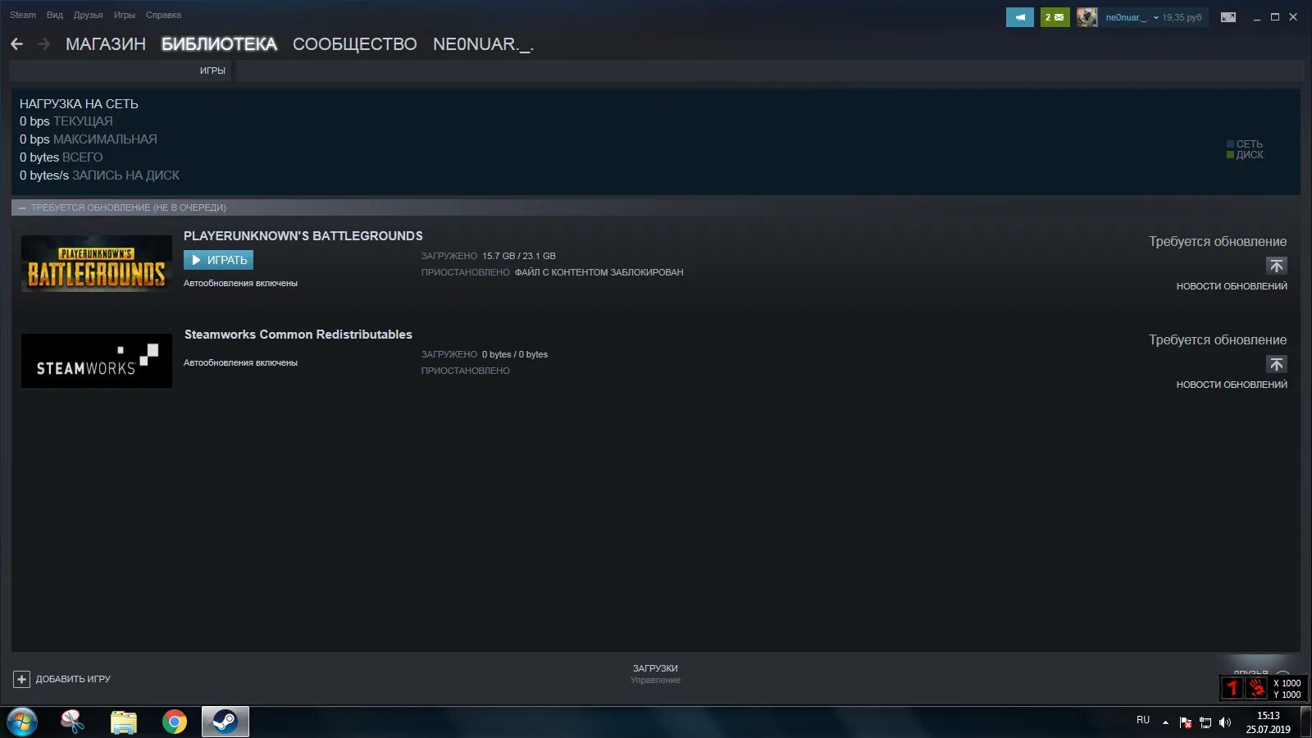The width and height of the screenshot is (1312, 738).
Task: Click Steamworks Common Redistributables title
Action: tap(298, 335)
